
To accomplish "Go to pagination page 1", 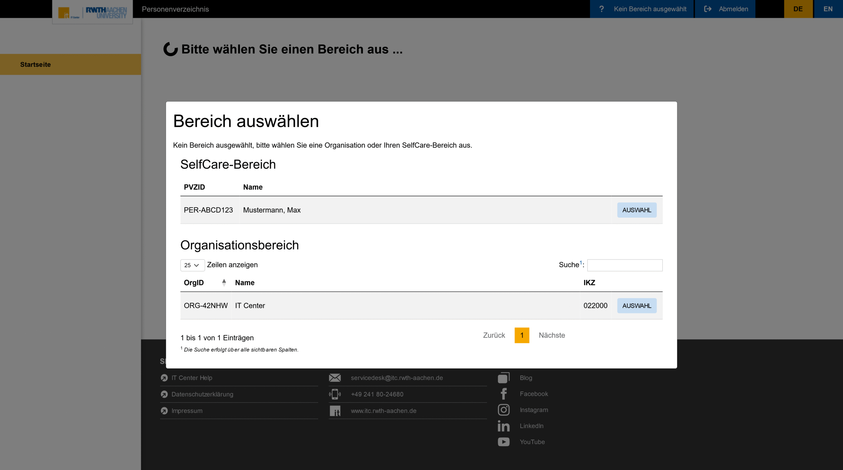I will click(x=522, y=335).
